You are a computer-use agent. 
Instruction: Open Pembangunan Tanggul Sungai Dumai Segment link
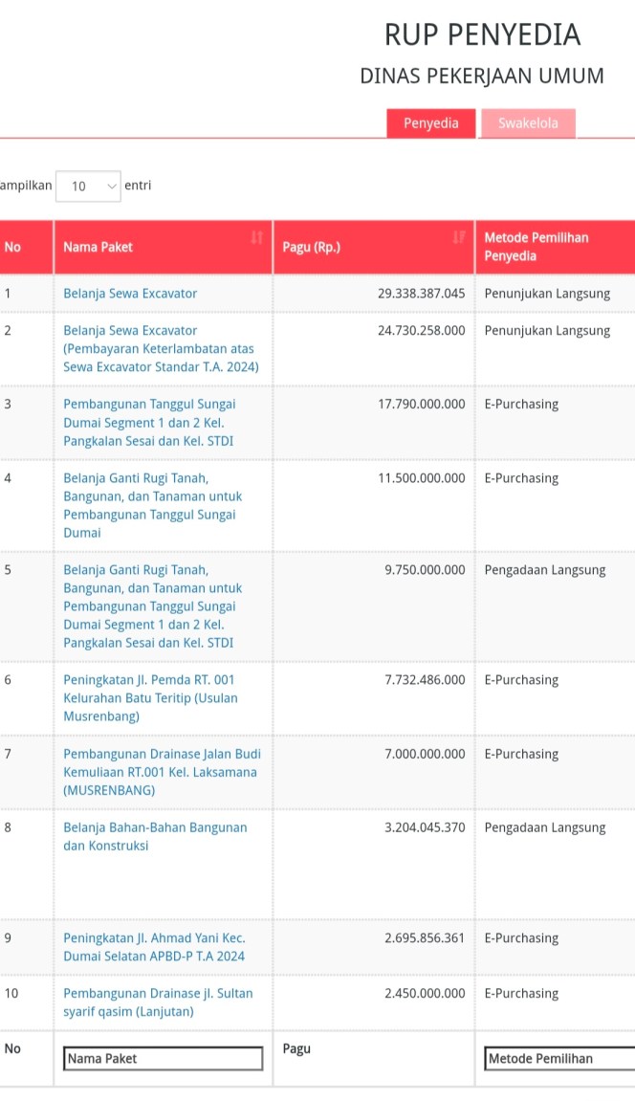[x=149, y=423]
